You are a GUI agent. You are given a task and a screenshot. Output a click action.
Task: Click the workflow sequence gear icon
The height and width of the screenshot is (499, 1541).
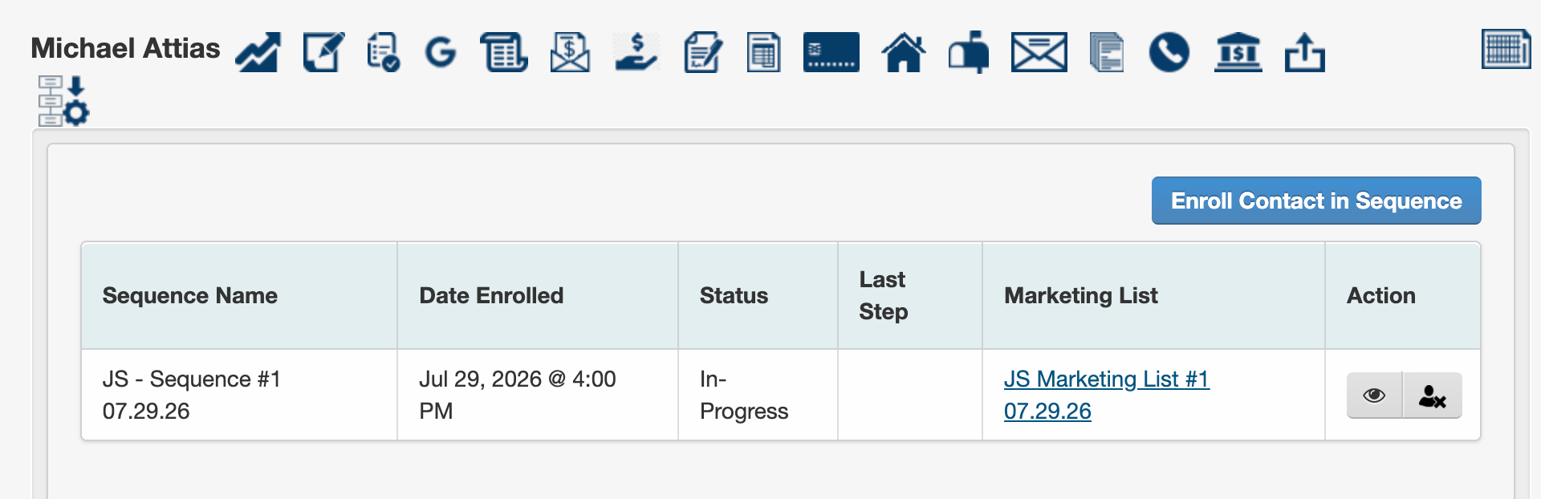click(x=63, y=101)
